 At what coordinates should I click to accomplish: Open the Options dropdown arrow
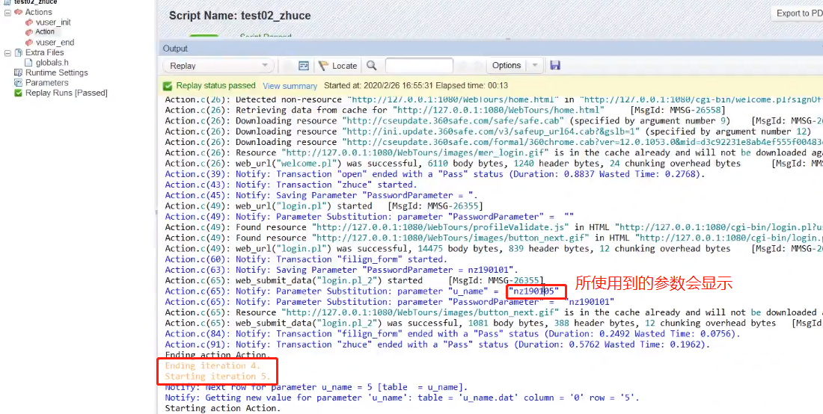(x=534, y=66)
